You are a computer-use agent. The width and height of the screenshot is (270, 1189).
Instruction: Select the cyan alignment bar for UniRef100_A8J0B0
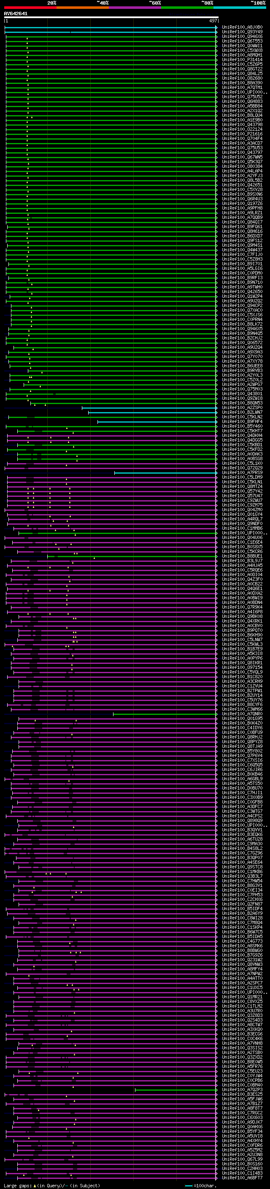[x=111, y=27]
